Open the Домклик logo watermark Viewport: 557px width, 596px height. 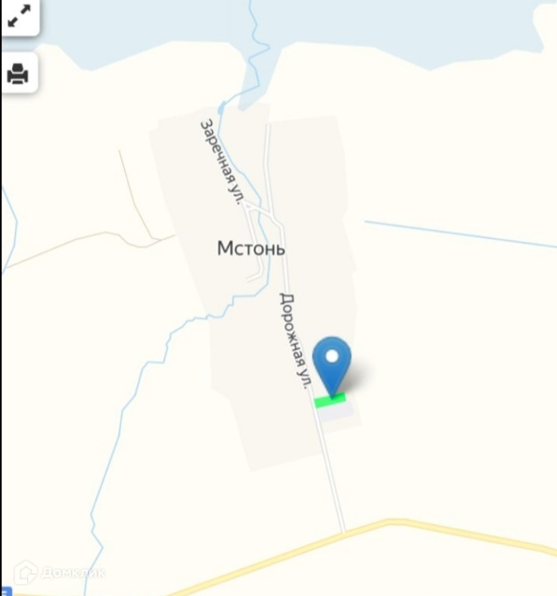point(59,572)
